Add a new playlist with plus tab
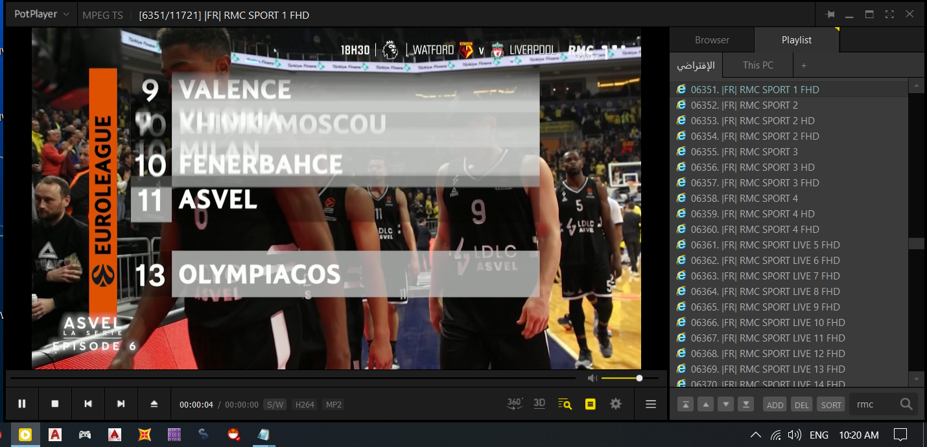927x447 pixels. [804, 65]
